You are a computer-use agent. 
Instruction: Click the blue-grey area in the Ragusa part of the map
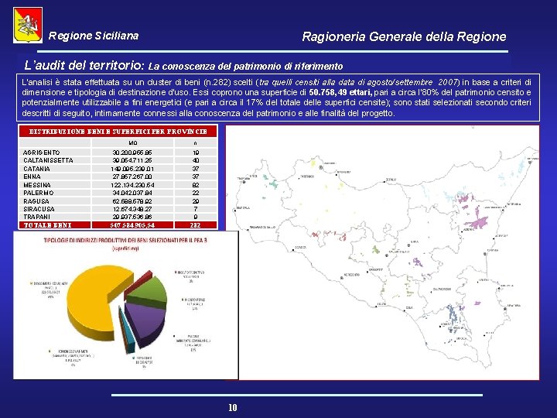click(453, 314)
